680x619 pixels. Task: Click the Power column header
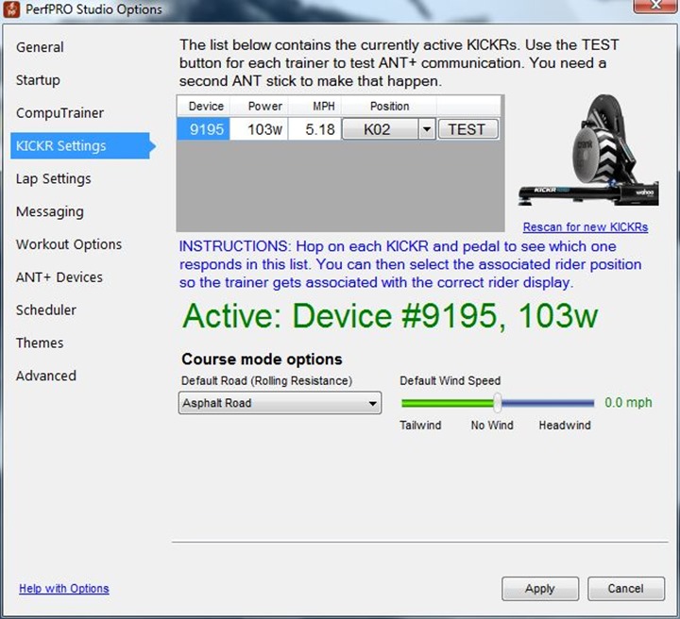pyautogui.click(x=259, y=106)
